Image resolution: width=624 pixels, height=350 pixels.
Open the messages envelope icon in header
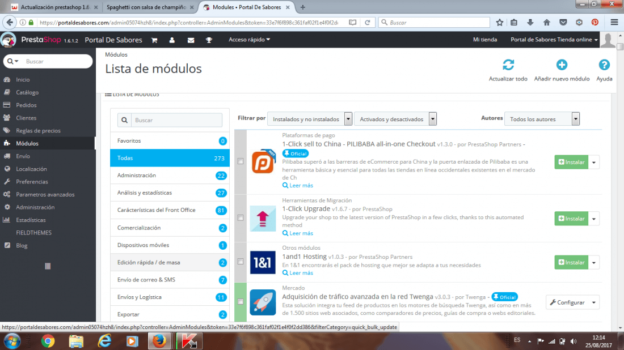191,40
